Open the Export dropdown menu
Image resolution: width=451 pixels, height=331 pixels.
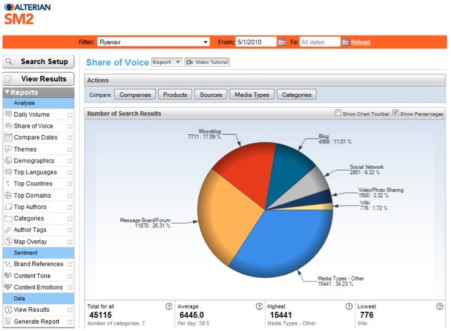pos(167,62)
